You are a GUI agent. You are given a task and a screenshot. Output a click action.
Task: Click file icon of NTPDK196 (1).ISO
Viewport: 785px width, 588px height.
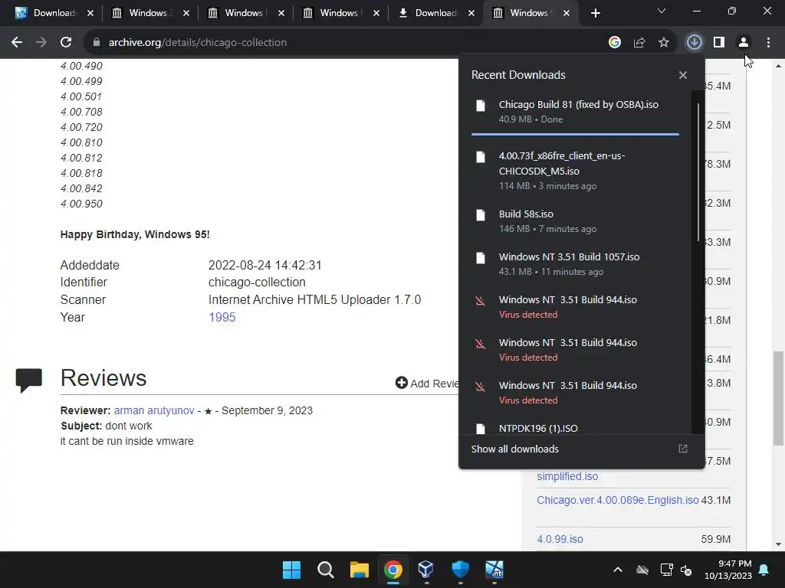pos(481,429)
